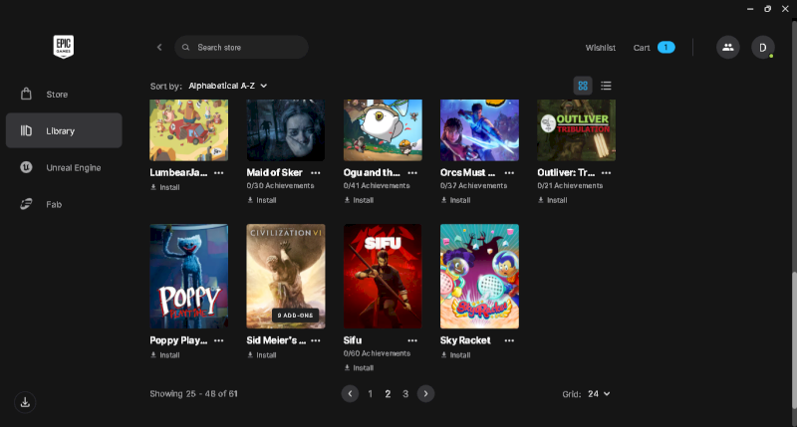
Task: Click Sifu 0/60 Achievements text
Action: 377,353
